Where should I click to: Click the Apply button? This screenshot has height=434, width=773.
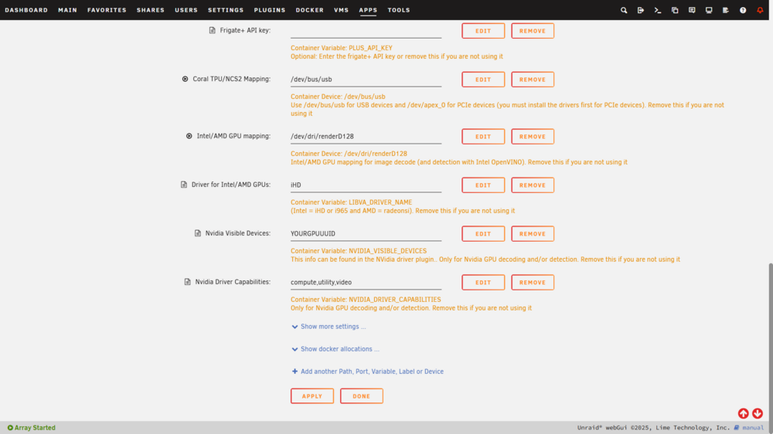[x=312, y=396]
